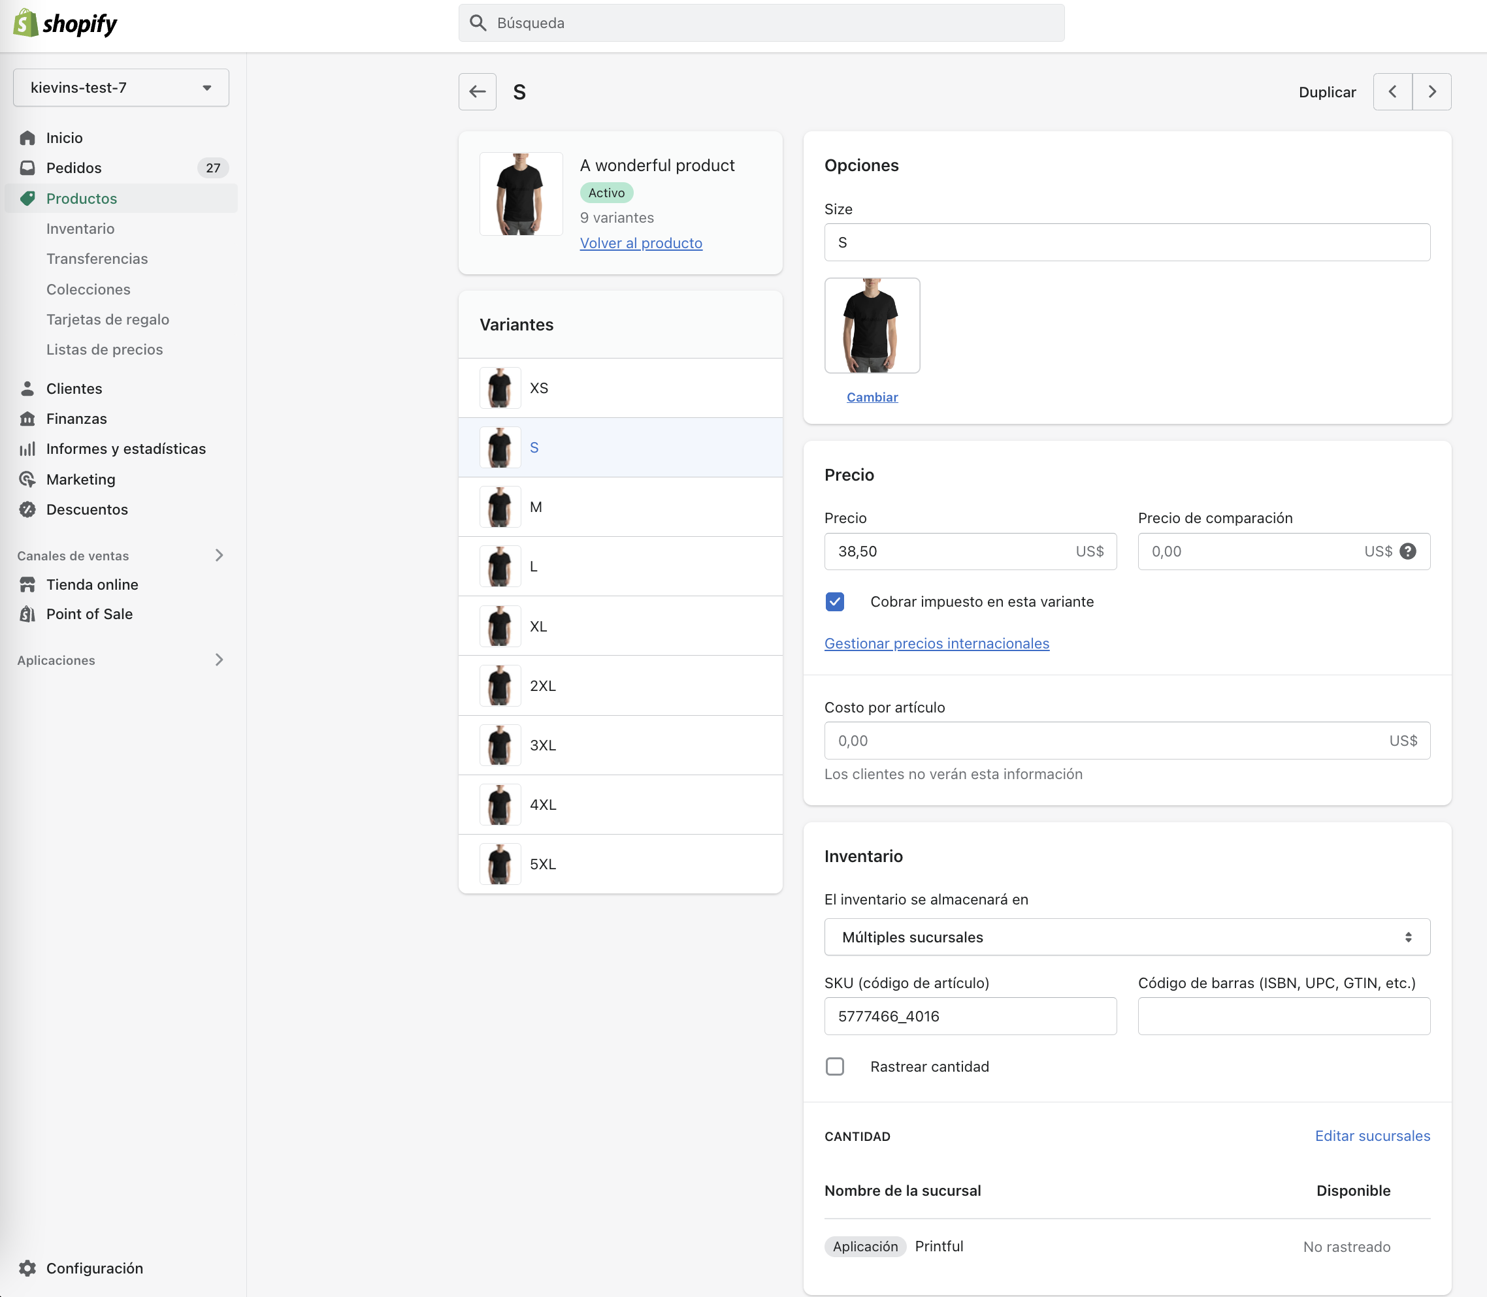Enable the Rastrear cantidad checkbox

pyautogui.click(x=834, y=1066)
